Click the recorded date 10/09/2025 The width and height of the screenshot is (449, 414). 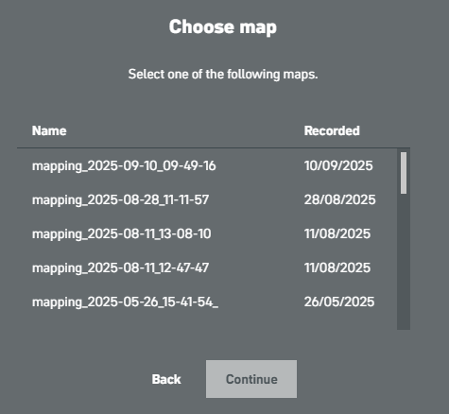[338, 165]
